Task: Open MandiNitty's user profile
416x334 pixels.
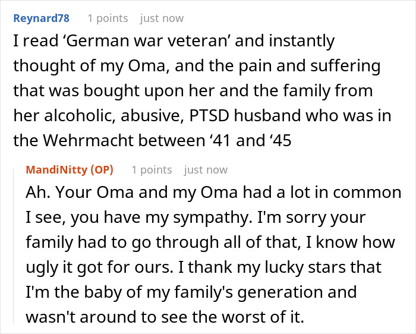Action: coord(57,170)
